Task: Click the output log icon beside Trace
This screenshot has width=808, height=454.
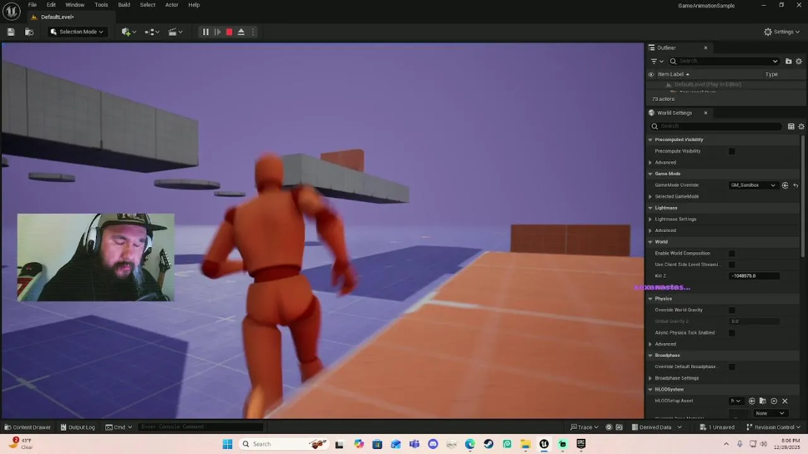Action: click(x=609, y=427)
